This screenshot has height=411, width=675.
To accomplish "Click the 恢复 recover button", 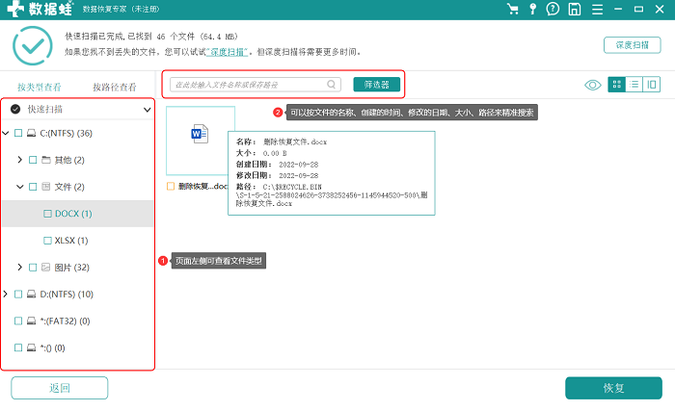I will click(x=613, y=388).
